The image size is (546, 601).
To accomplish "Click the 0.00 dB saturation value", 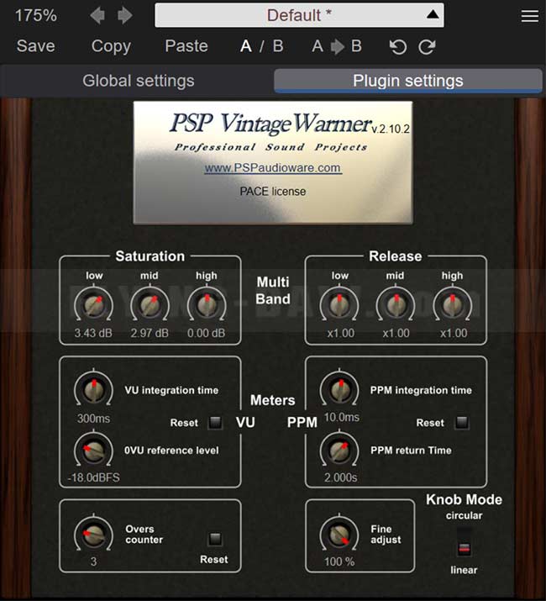I will [206, 333].
